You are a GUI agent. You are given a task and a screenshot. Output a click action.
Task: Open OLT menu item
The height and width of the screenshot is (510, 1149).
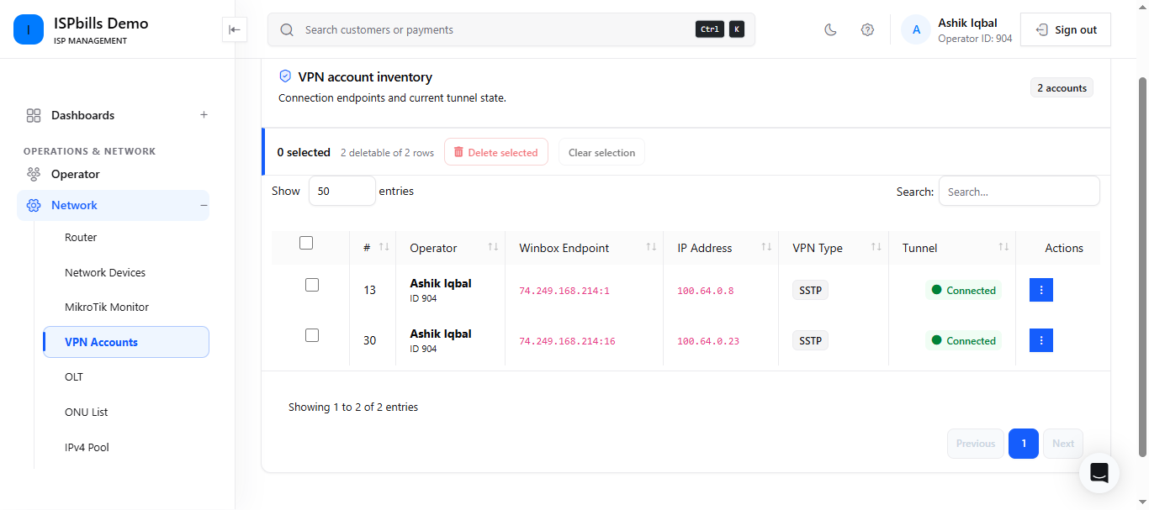coord(74,377)
